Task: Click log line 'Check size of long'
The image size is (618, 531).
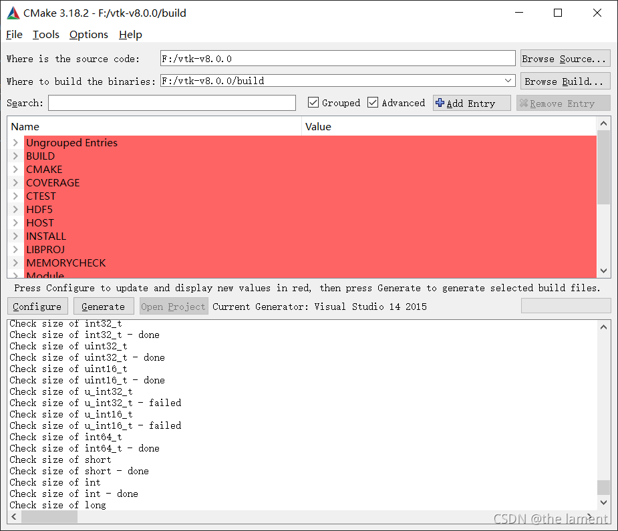Action: tap(57, 506)
